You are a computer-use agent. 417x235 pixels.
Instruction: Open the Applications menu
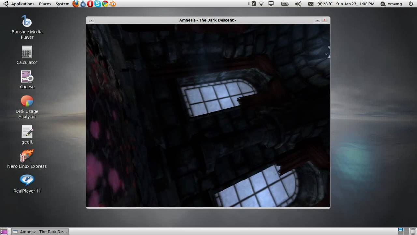pyautogui.click(x=22, y=4)
